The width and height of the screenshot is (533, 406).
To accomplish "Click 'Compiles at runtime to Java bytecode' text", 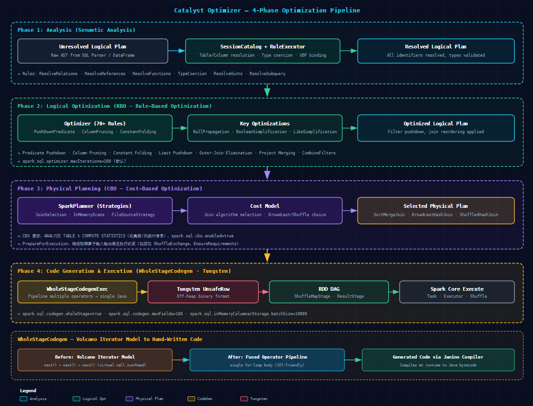I will pos(438,365).
